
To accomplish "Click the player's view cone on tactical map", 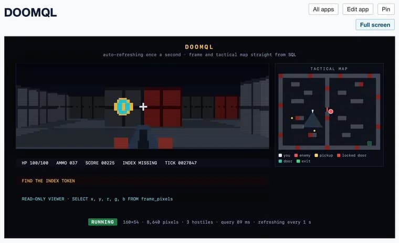I will [x=313, y=121].
